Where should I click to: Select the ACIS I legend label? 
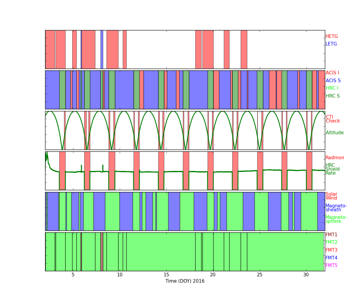pyautogui.click(x=332, y=73)
